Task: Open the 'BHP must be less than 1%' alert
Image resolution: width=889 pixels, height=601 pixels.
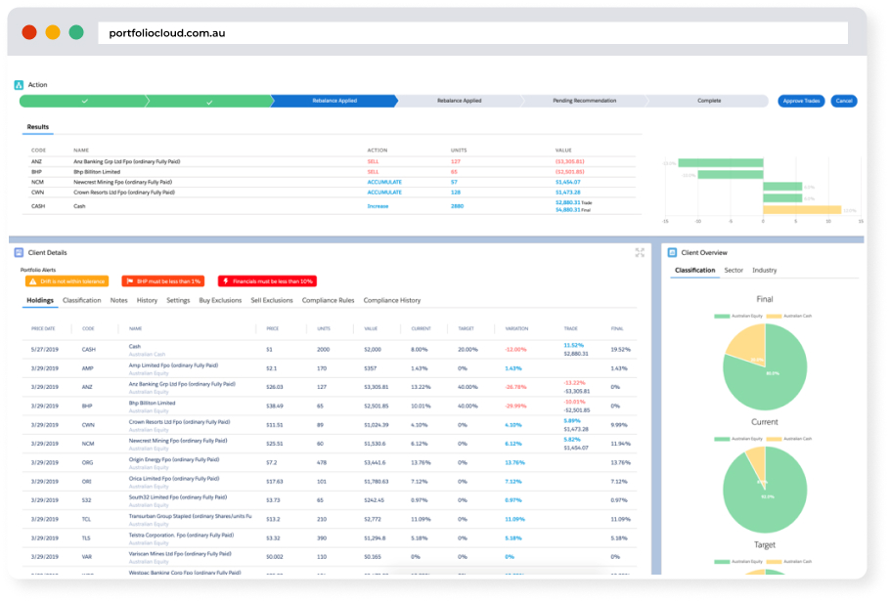Action: click(x=163, y=281)
